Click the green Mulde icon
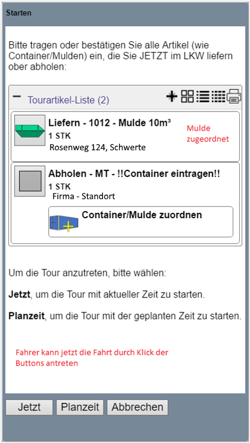 tap(30, 130)
